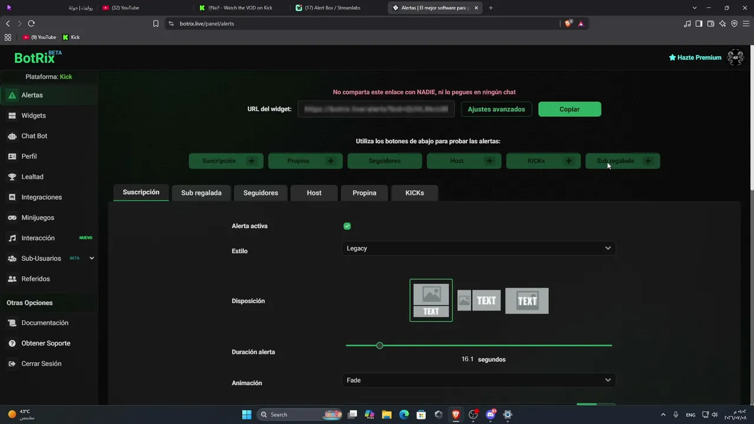Open the Brave tab list dropdown
This screenshot has height=424, width=754.
(695, 8)
